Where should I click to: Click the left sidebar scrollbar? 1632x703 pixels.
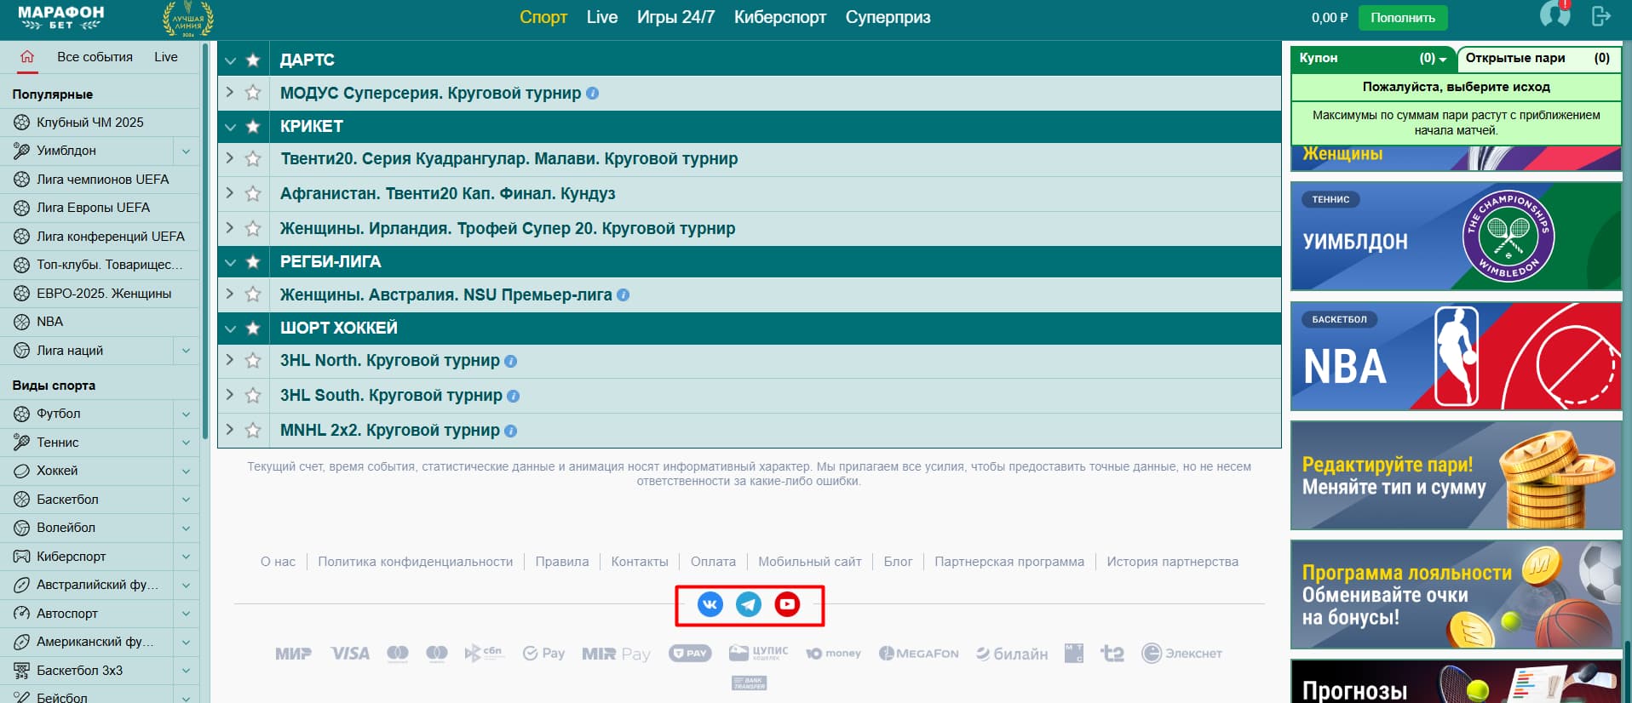[x=205, y=243]
